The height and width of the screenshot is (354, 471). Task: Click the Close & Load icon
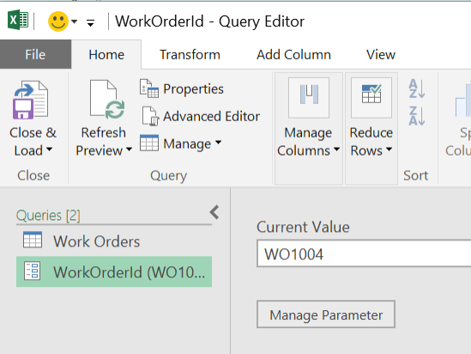[x=30, y=100]
